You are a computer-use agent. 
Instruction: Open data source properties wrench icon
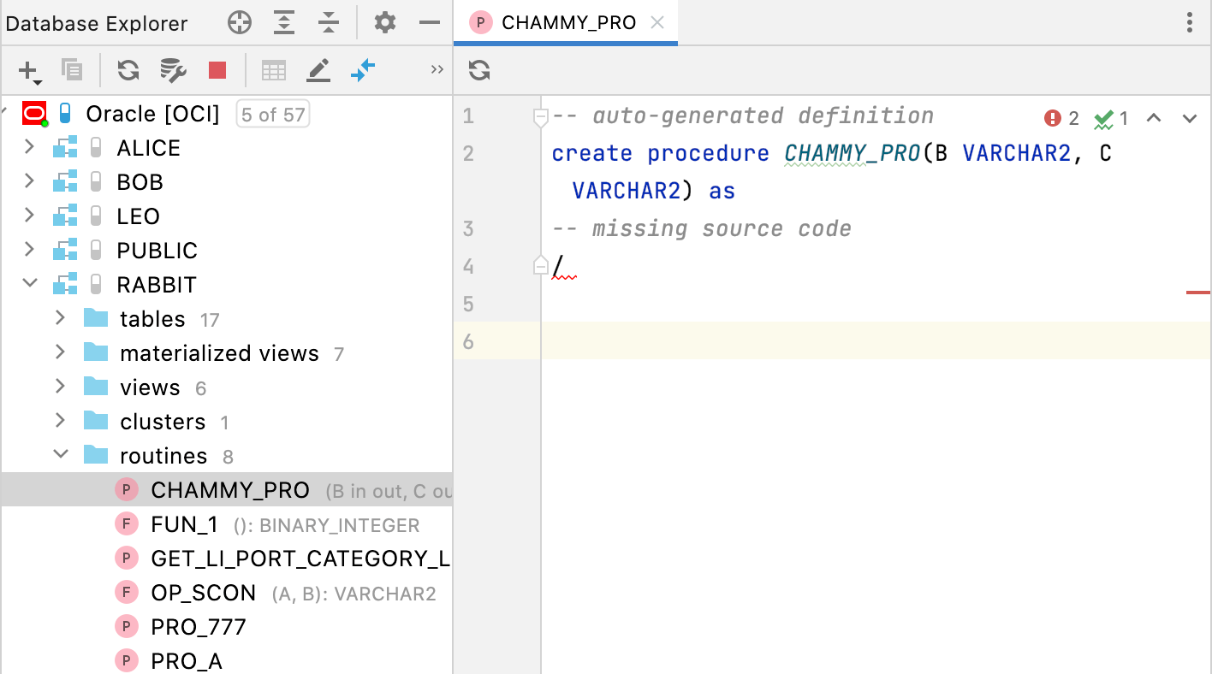pos(173,70)
